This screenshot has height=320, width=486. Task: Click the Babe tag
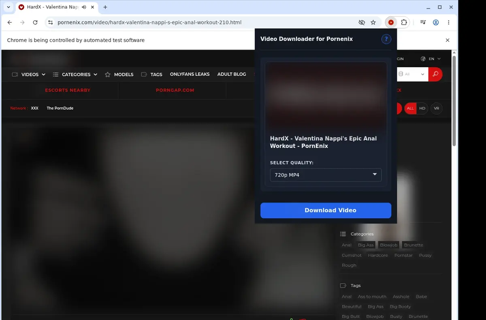coord(421,297)
